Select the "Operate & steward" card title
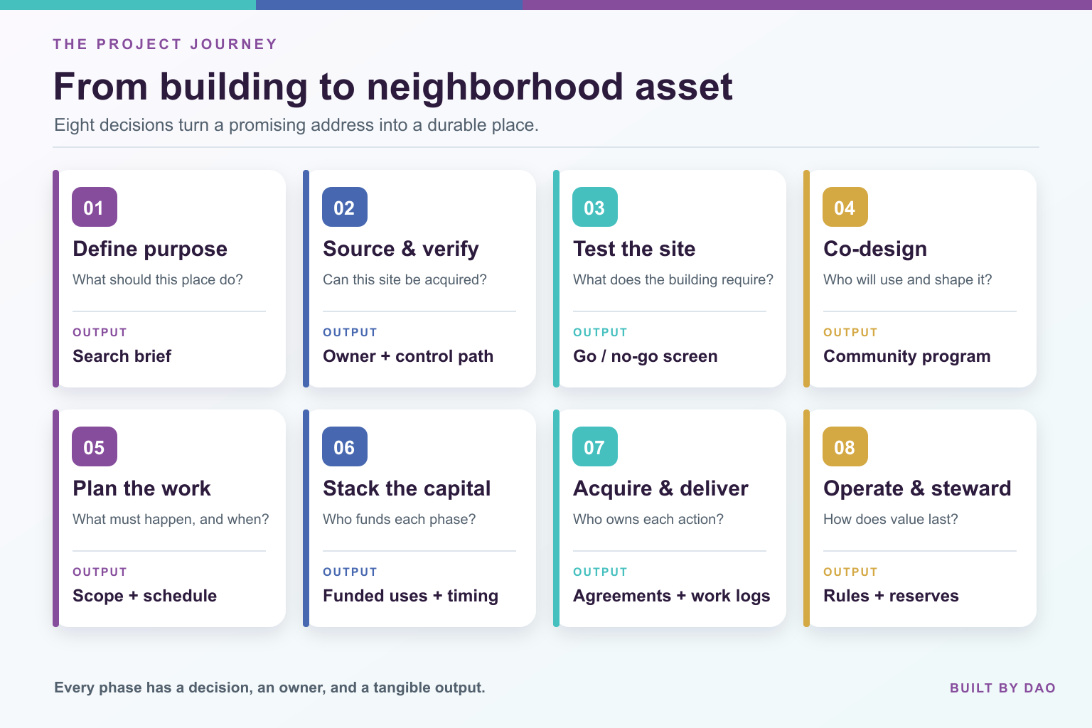1092x728 pixels. point(917,488)
